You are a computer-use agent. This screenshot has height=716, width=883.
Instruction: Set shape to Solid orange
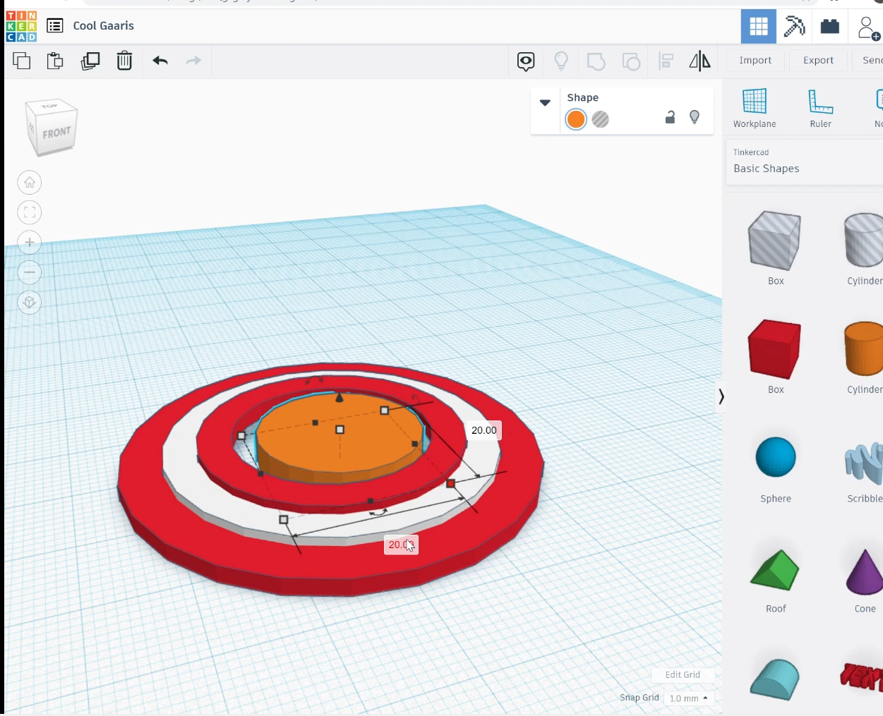pyautogui.click(x=576, y=119)
